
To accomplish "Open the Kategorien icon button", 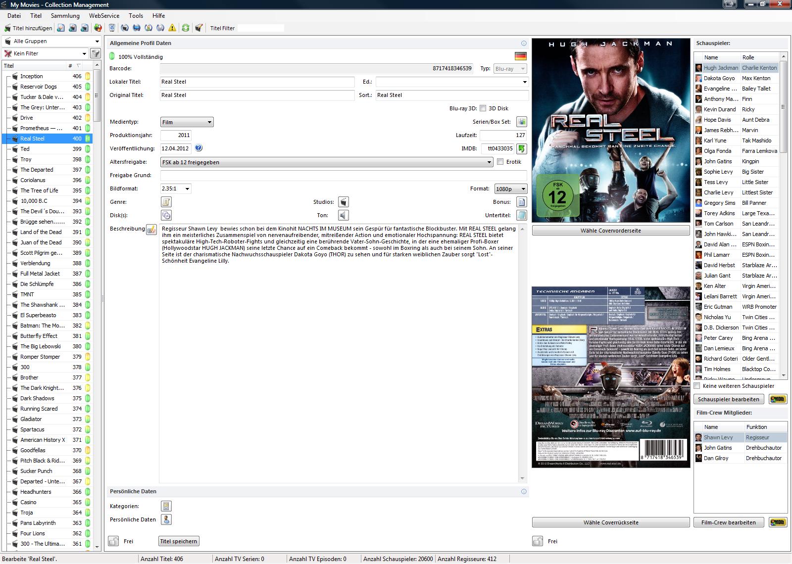I will pyautogui.click(x=166, y=506).
